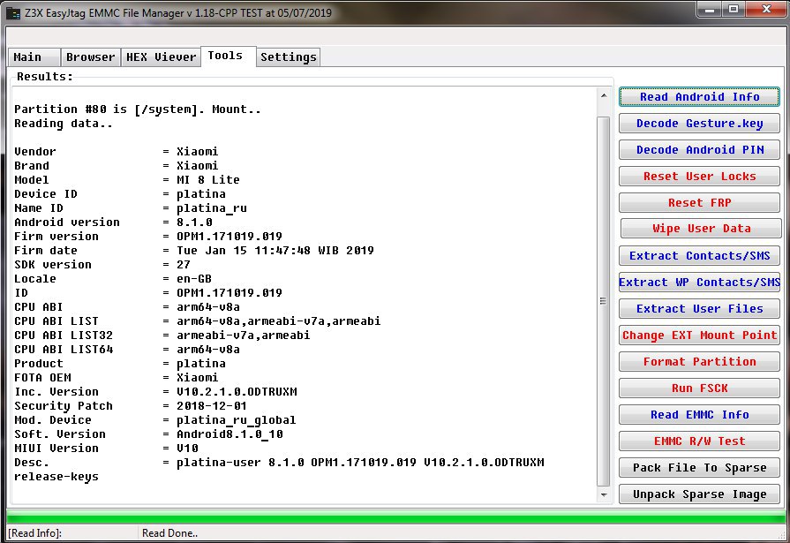
Task: Click the MIUI Version value 'V10'
Action: pos(187,449)
